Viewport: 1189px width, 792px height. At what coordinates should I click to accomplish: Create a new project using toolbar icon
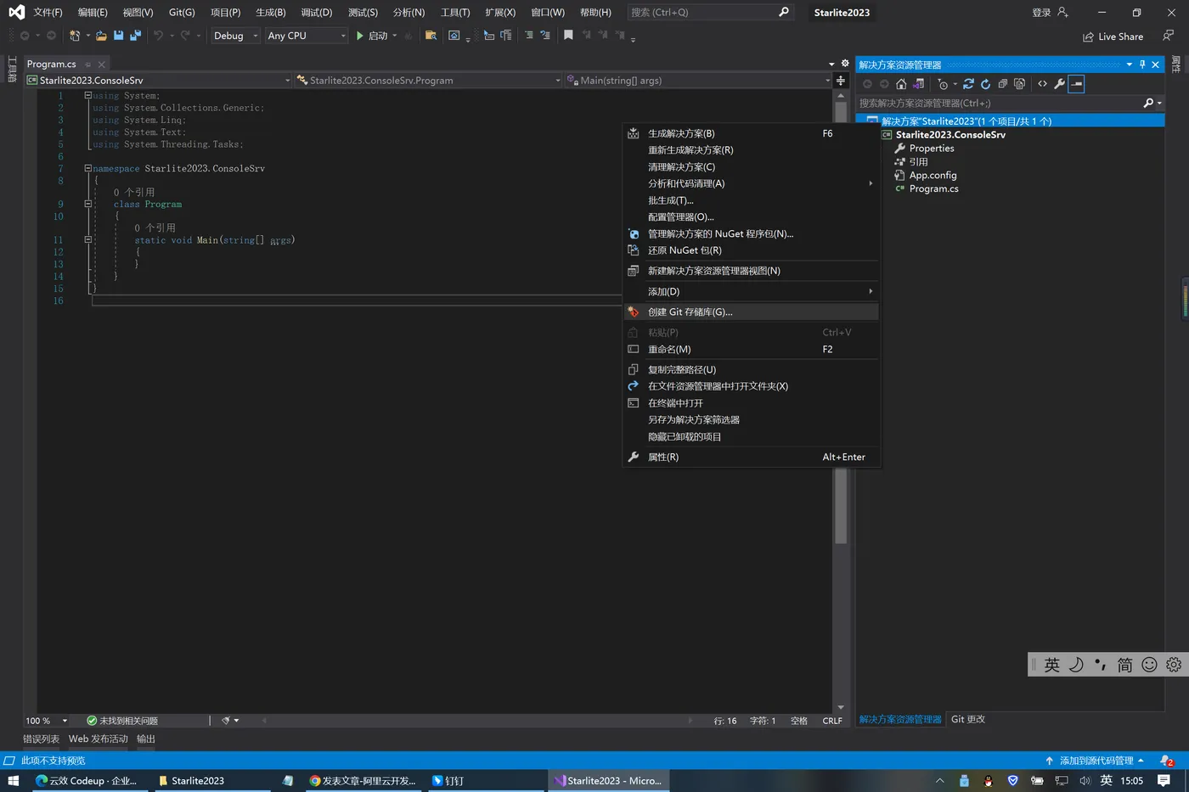point(75,36)
